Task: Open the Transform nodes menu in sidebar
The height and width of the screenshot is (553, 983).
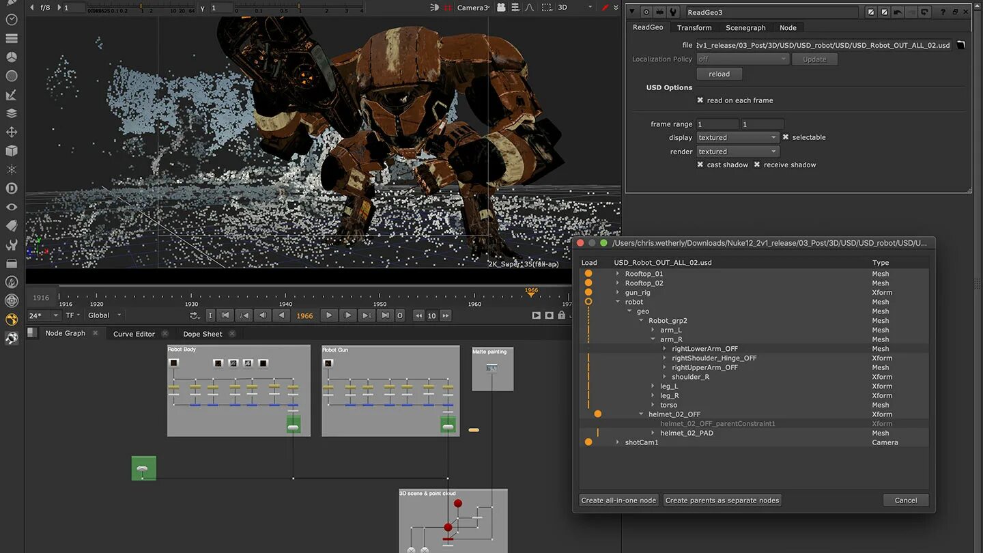Action: point(12,132)
